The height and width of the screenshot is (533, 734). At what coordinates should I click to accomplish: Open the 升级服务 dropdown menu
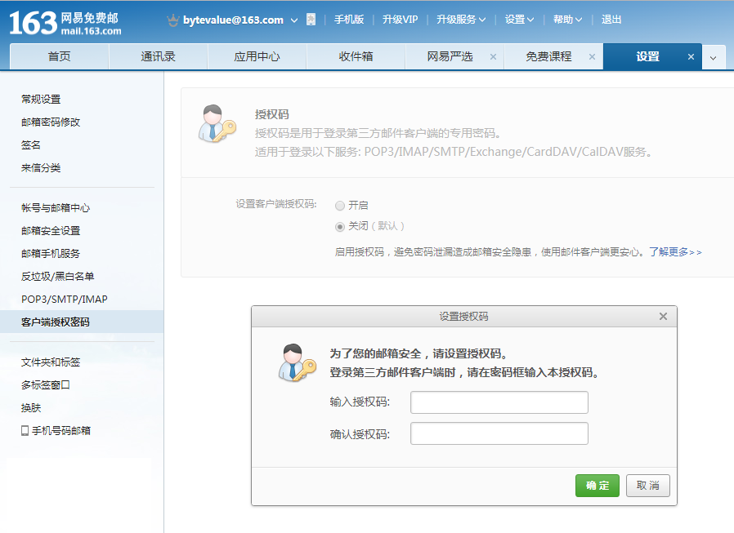[x=460, y=20]
